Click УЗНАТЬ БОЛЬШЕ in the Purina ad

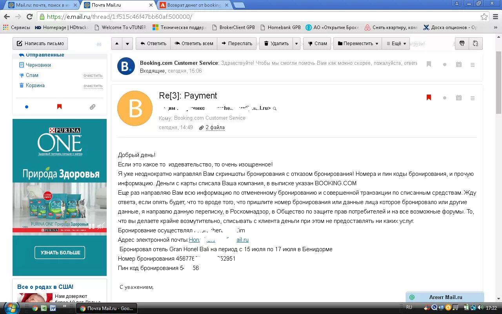coord(60,253)
